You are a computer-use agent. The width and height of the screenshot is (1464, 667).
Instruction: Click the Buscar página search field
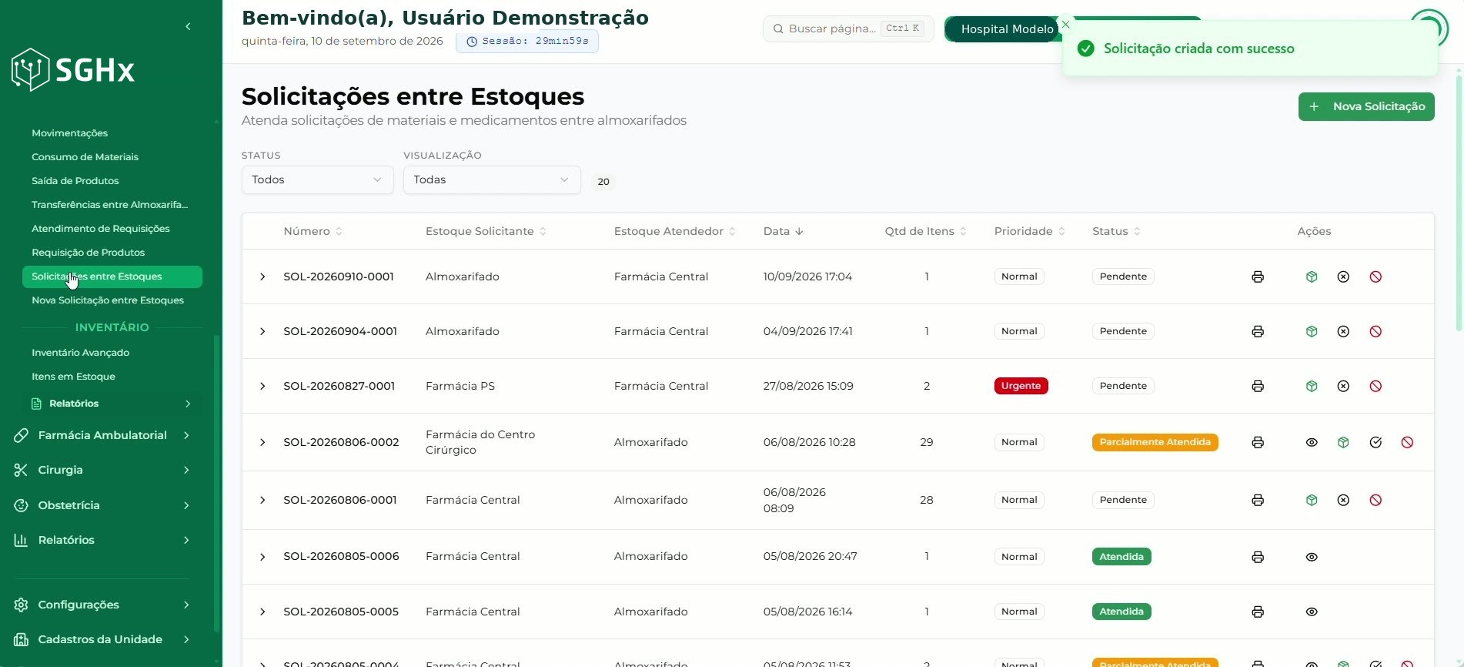(x=848, y=28)
